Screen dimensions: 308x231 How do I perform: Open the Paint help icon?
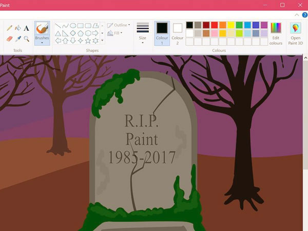click(x=304, y=15)
